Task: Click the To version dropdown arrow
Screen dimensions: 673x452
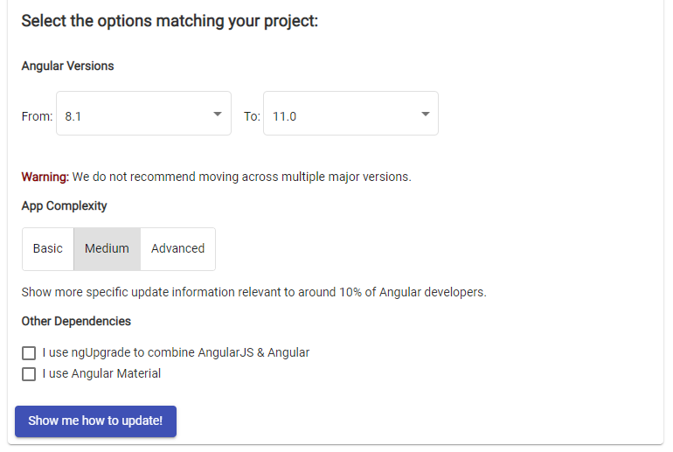Action: [x=426, y=115]
